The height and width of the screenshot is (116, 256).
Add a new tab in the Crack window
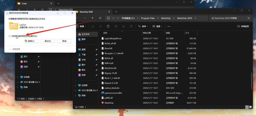58,3
